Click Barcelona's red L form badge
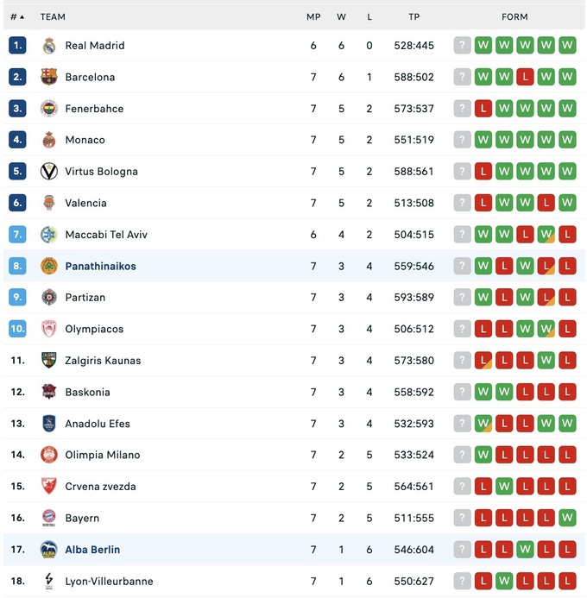Screen dimensions: 587x598 (x=525, y=77)
